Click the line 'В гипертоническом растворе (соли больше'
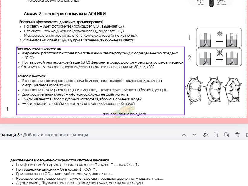Screen dimensions: 248x186 pyautogui.click(x=92, y=83)
